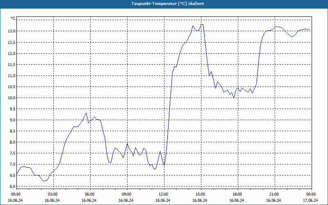This screenshot has width=328, height=205.
Task: Click the 15:00 time axis label
Action: [x=201, y=194]
